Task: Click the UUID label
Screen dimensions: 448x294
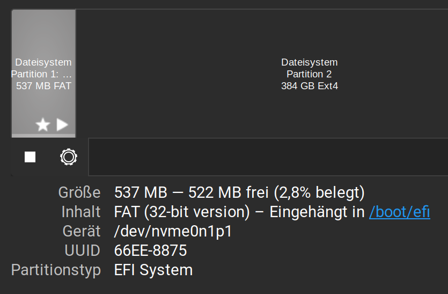Action: coord(82,250)
